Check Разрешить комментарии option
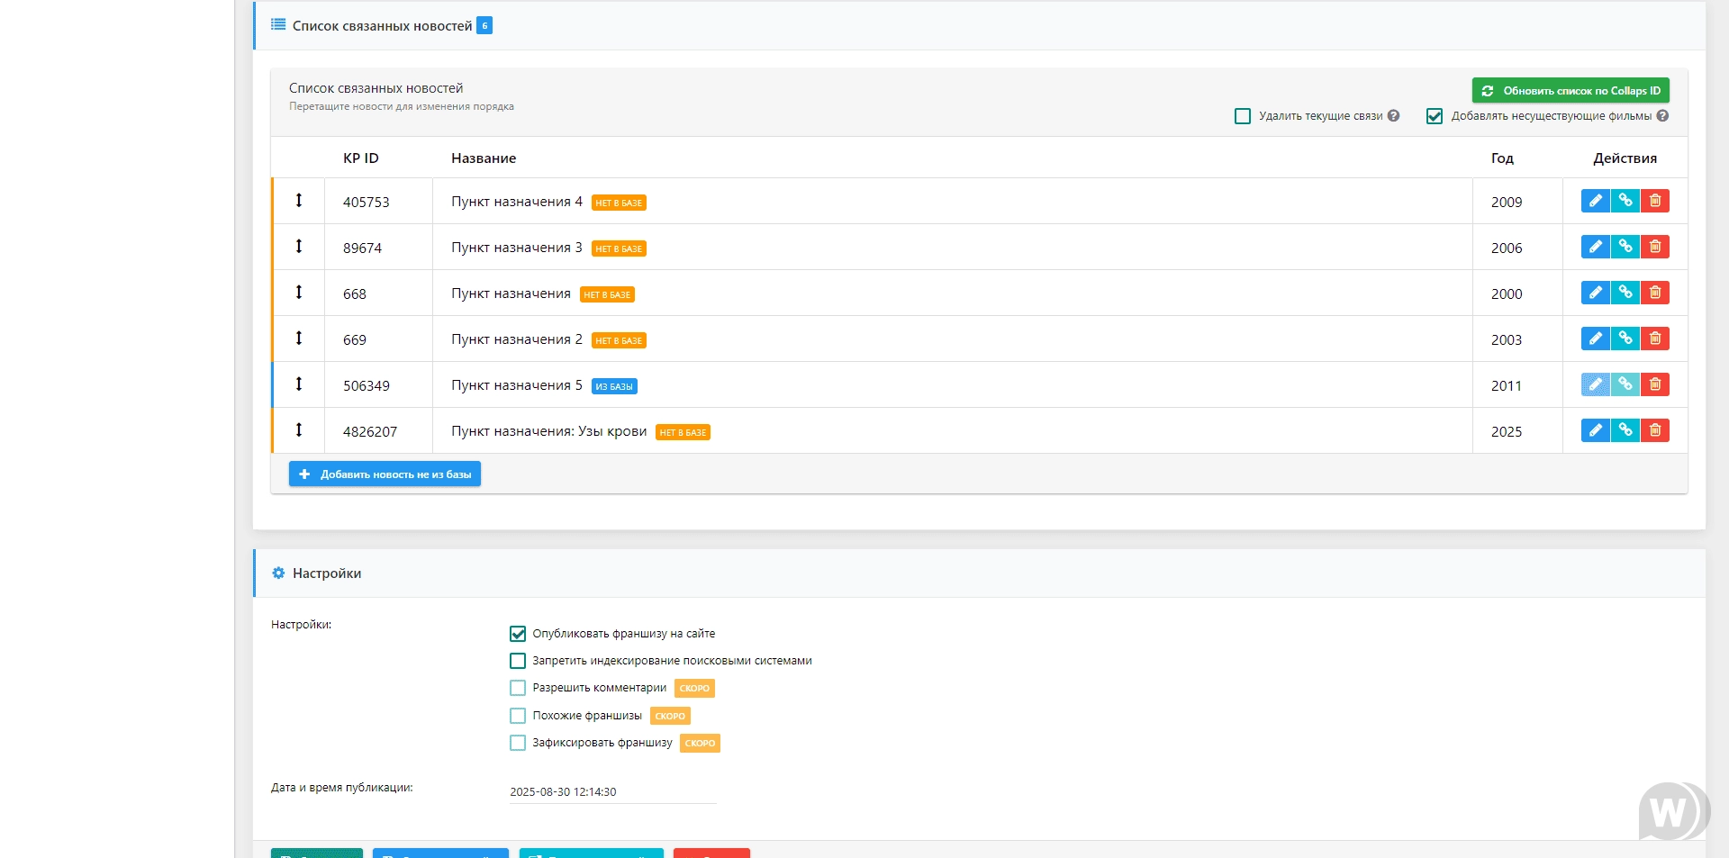This screenshot has height=858, width=1729. (518, 688)
